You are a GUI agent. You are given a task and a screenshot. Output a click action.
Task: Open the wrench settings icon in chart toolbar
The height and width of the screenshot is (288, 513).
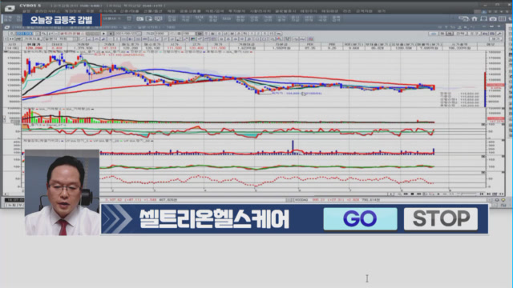tap(499, 34)
